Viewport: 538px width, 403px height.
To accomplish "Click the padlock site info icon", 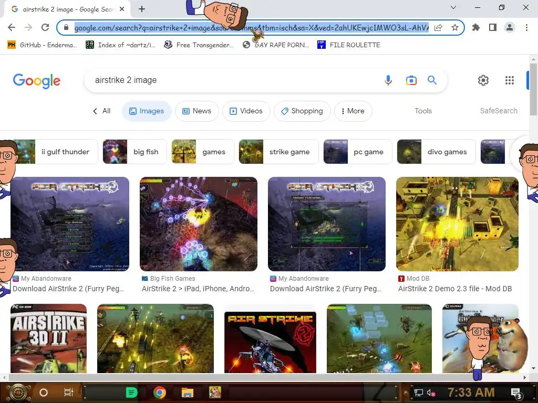I will coord(66,27).
